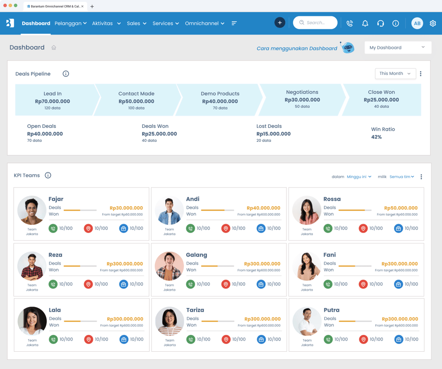Click into the Search field
The image size is (442, 369).
click(315, 23)
